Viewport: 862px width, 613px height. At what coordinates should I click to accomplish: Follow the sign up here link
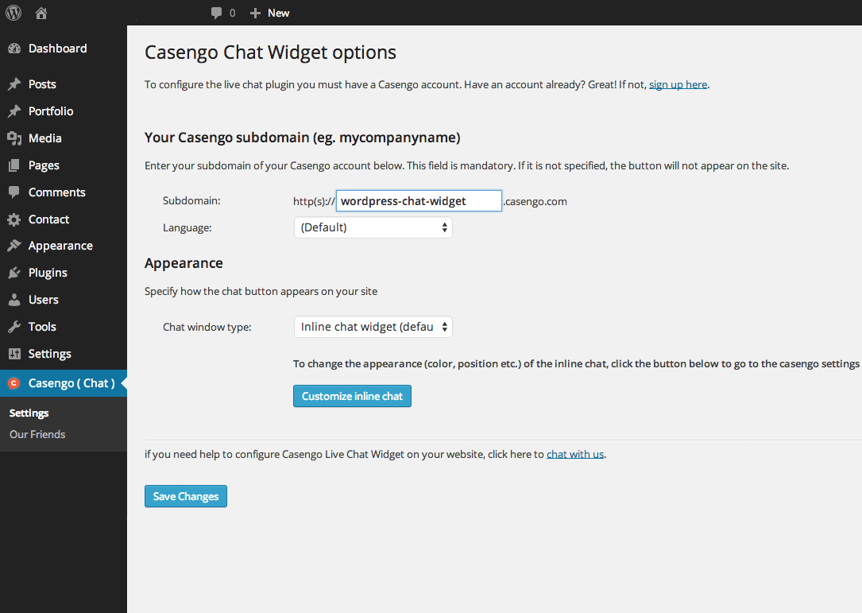click(x=678, y=84)
